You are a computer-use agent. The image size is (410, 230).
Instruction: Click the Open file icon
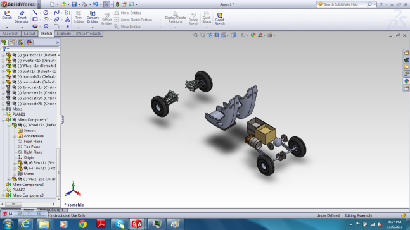point(63,4)
